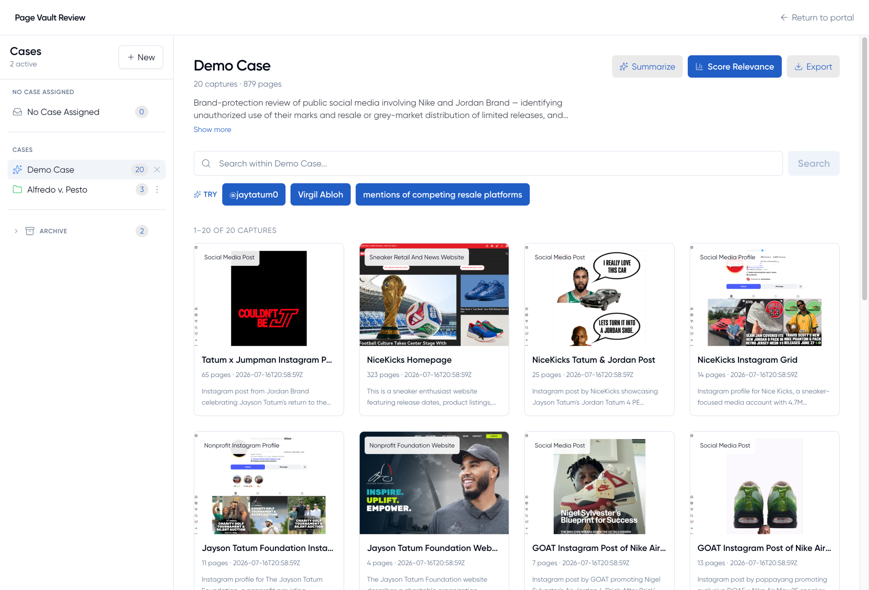Click the 3 count badge beside Alfredo v. Pesto
869x590 pixels.
click(142, 189)
